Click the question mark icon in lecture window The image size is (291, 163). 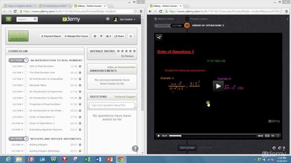click(284, 148)
